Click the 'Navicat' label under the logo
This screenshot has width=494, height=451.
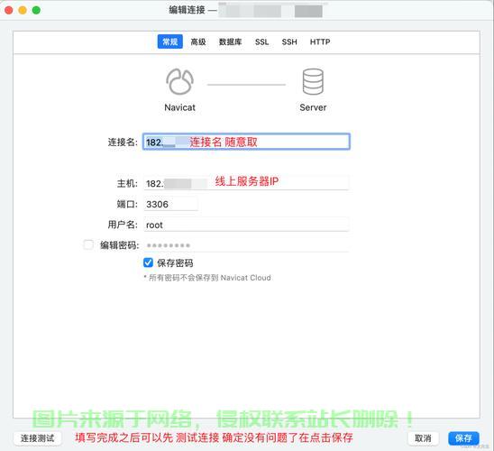180,107
